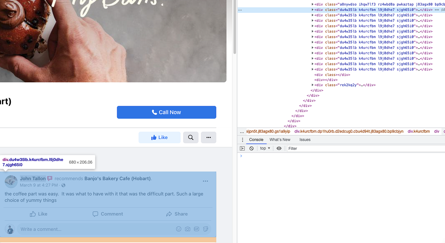The image size is (445, 243).
Task: Expand the highlighted du4w35lb div element
Action: click(312, 10)
